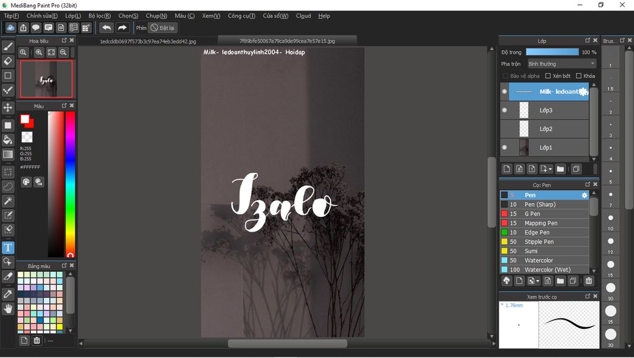Select the Stipple Pen brush

tap(544, 242)
